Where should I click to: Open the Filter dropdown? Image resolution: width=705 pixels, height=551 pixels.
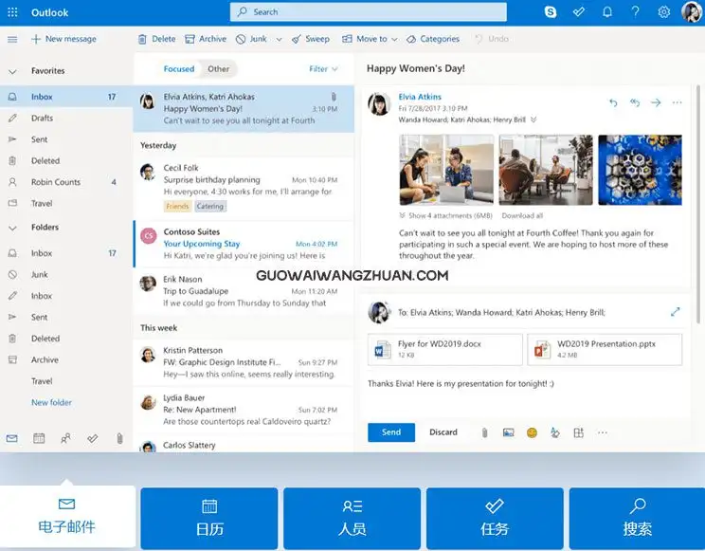[x=323, y=69]
